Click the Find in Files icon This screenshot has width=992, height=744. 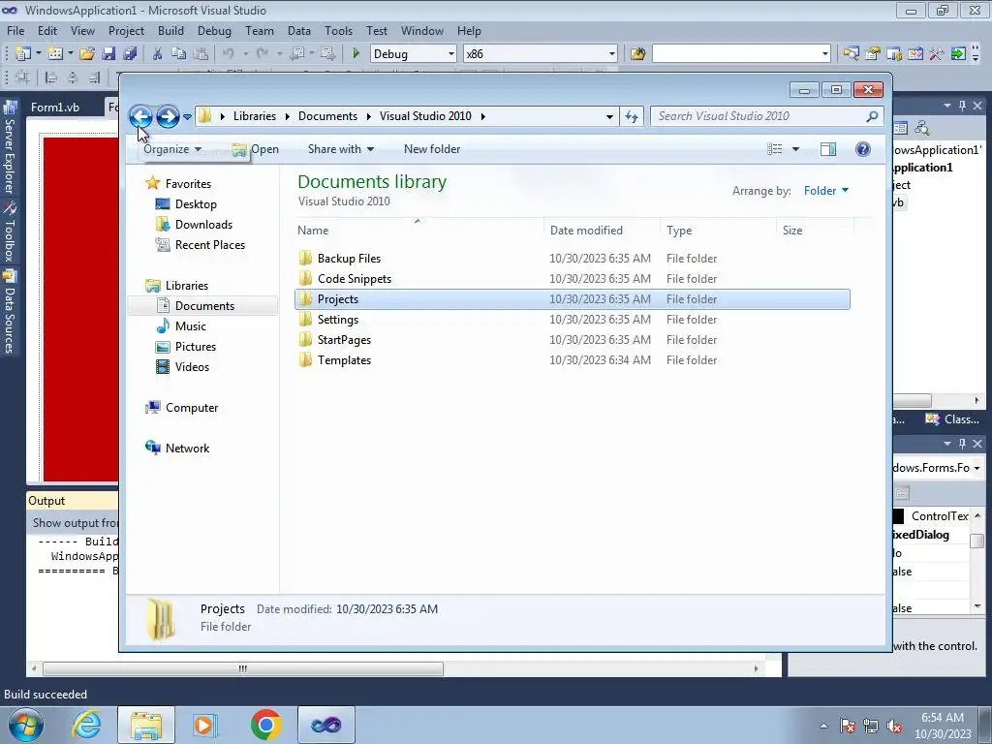637,54
